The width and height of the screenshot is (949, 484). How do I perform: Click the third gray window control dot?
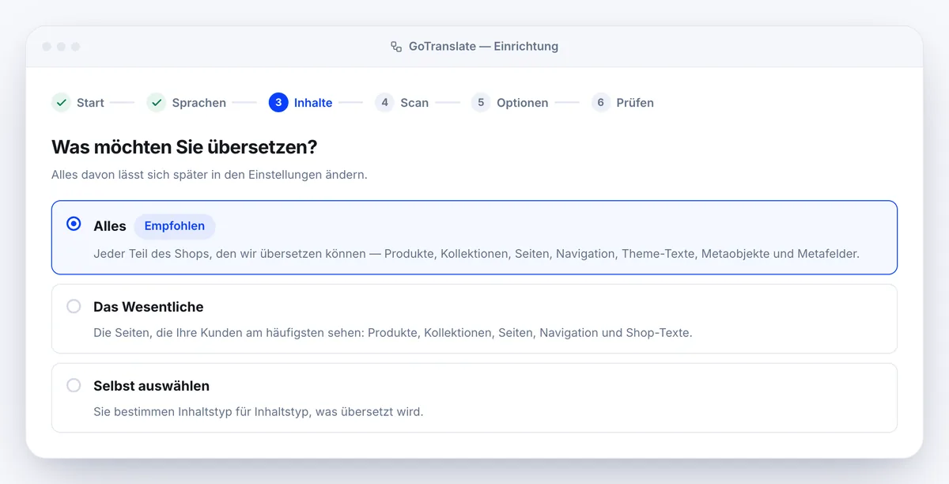coord(75,47)
